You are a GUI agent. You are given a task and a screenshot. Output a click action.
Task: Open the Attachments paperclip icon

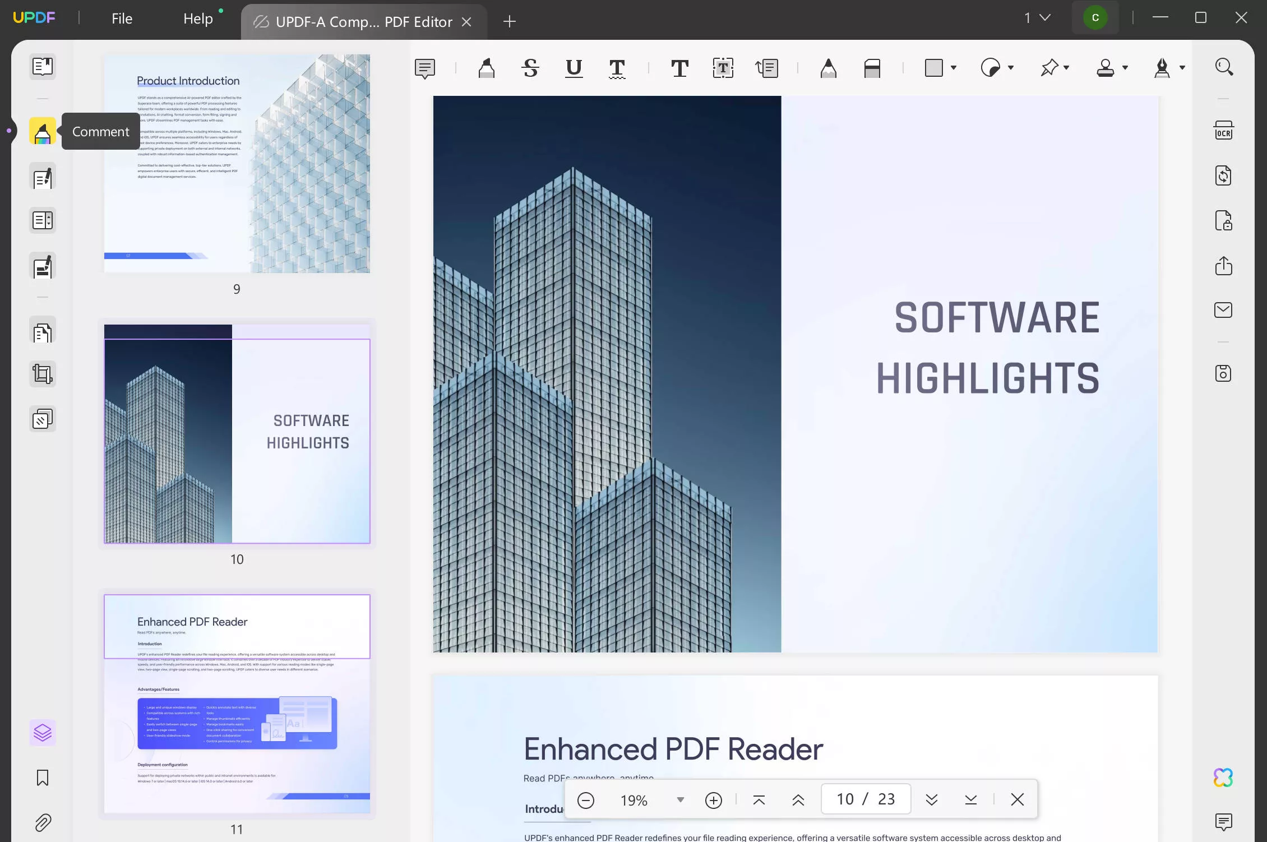coord(43,822)
